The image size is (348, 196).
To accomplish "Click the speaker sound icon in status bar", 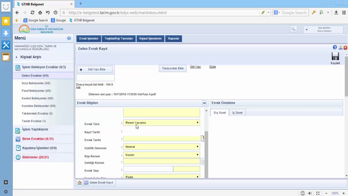I will [310, 193].
